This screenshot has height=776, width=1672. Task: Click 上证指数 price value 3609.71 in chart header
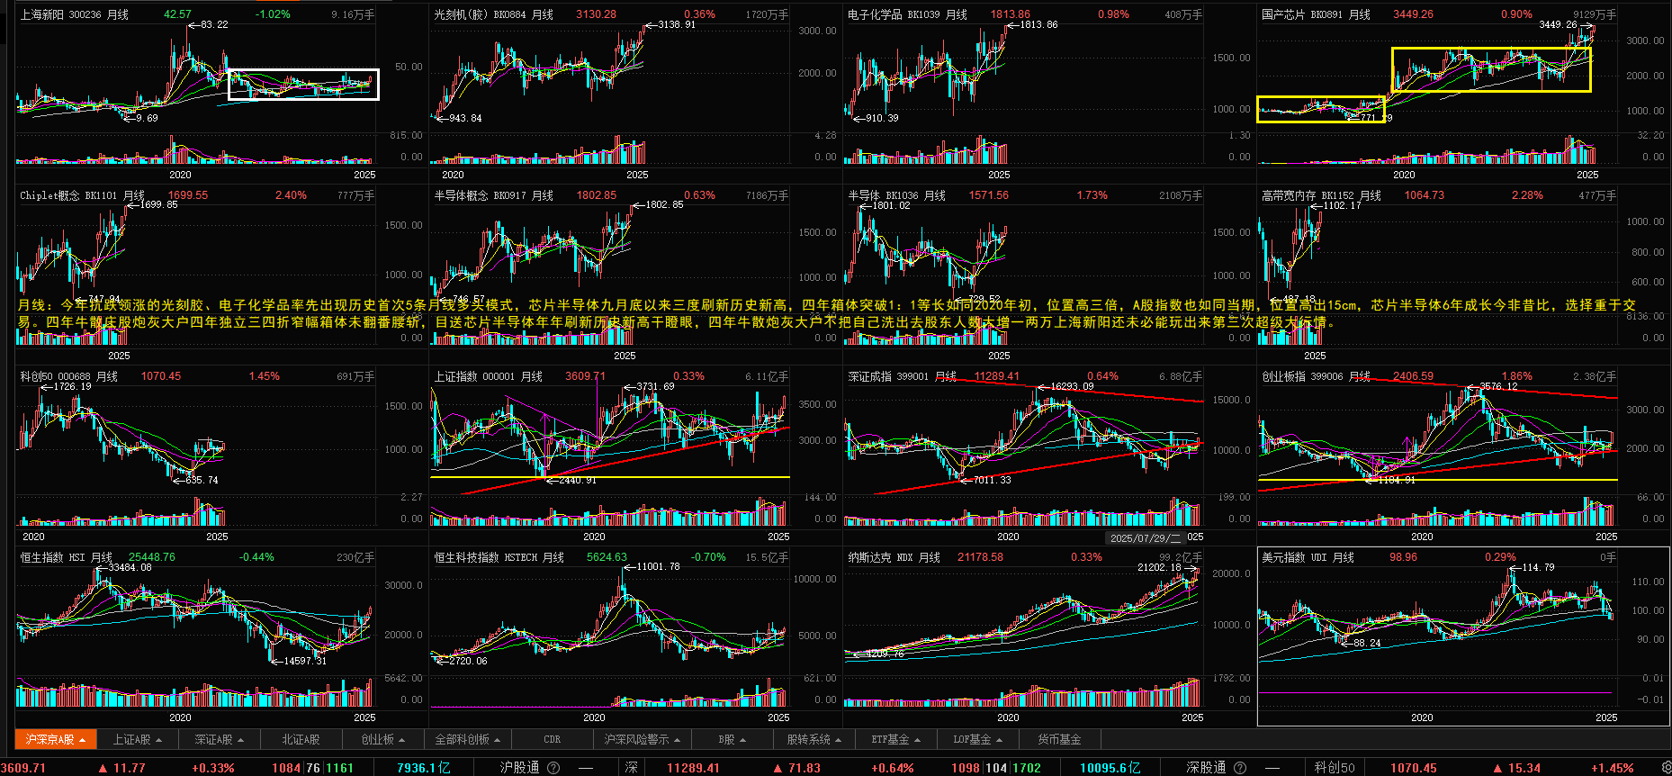pos(585,376)
